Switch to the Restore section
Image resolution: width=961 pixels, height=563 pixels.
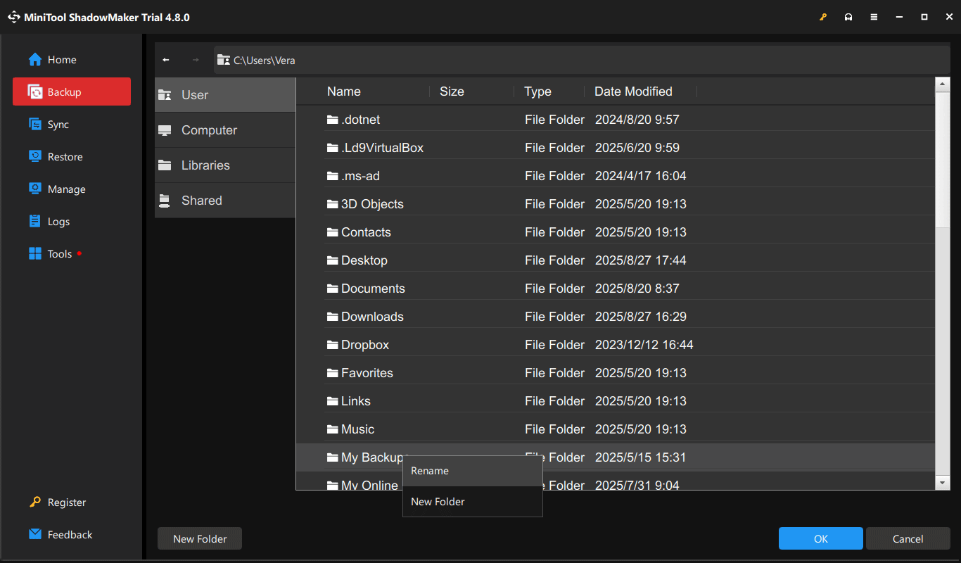point(64,156)
